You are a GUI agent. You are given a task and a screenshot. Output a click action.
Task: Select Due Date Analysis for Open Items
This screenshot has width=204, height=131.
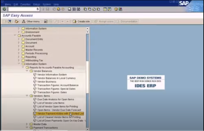[x=56, y=99]
